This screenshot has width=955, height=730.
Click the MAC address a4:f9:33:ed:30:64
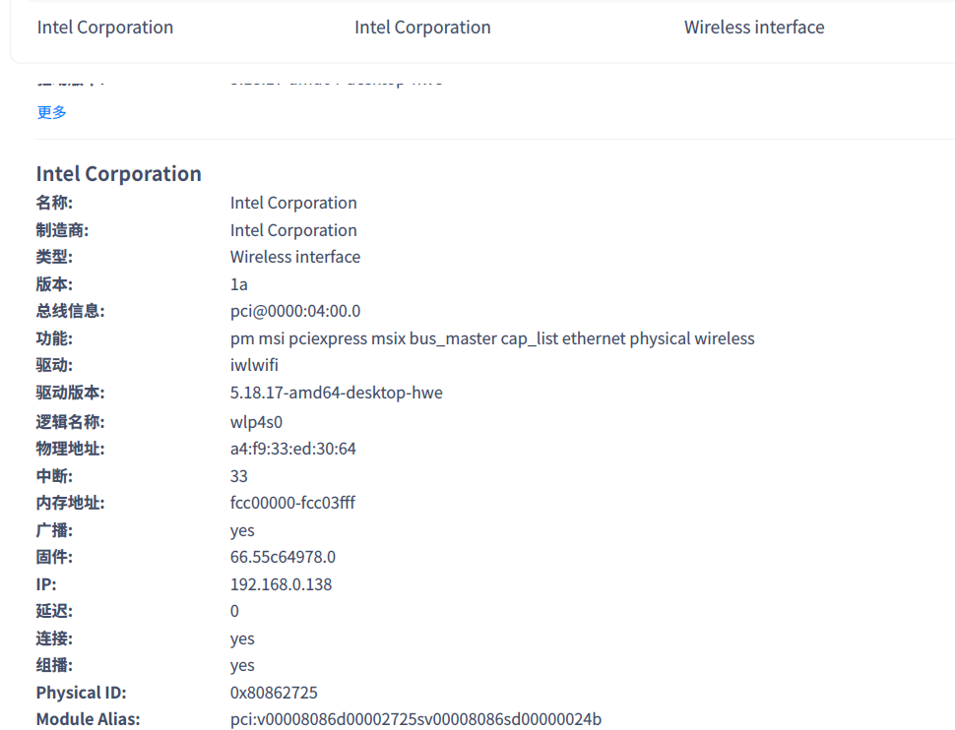pos(293,449)
